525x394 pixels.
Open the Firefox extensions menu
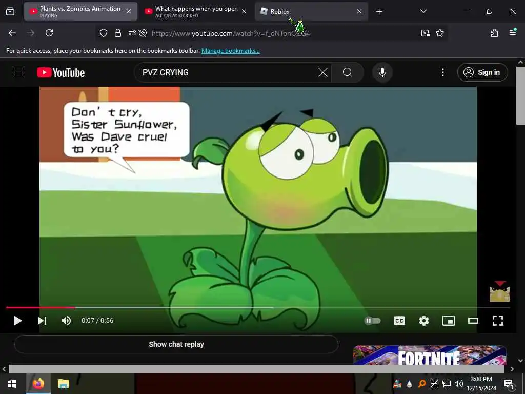(x=494, y=33)
